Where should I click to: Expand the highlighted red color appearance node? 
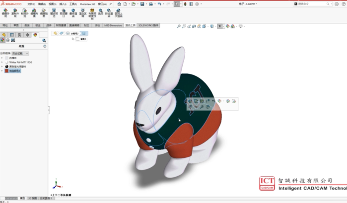(2, 71)
